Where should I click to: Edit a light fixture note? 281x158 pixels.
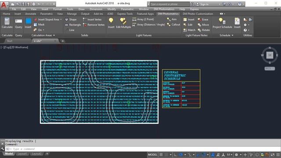pyautogui.click(x=188, y=25)
